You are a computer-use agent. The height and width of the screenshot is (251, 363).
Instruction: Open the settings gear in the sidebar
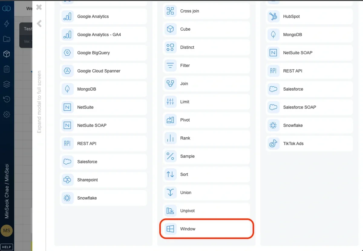pos(7,114)
